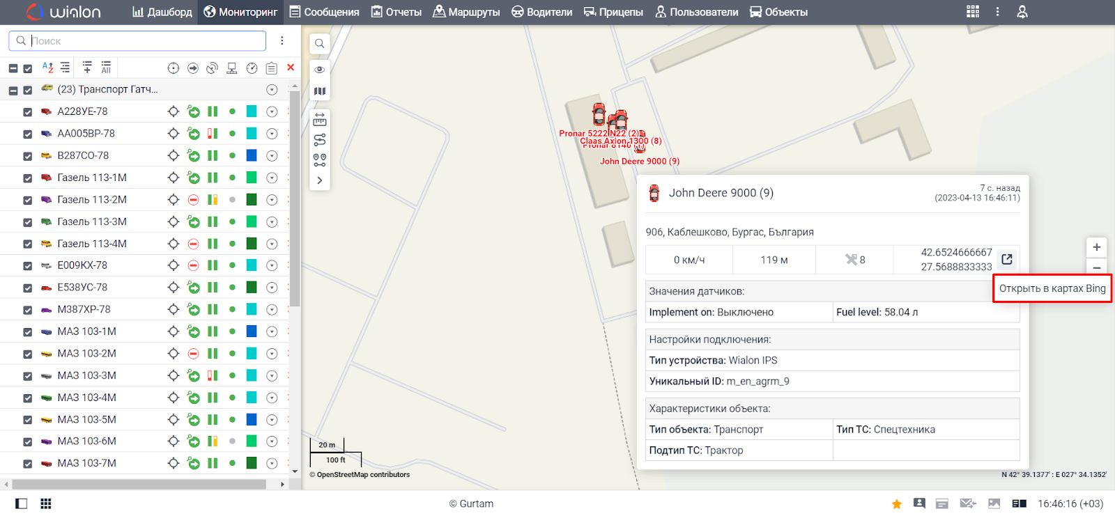The width and height of the screenshot is (1115, 516).
Task: Click the blue color square for МАЗ 103-5М
Action: pos(252,419)
